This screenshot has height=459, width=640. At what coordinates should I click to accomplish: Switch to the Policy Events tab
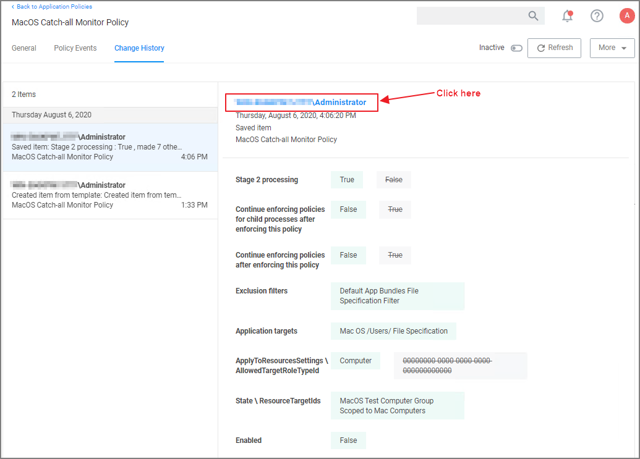pyautogui.click(x=75, y=48)
